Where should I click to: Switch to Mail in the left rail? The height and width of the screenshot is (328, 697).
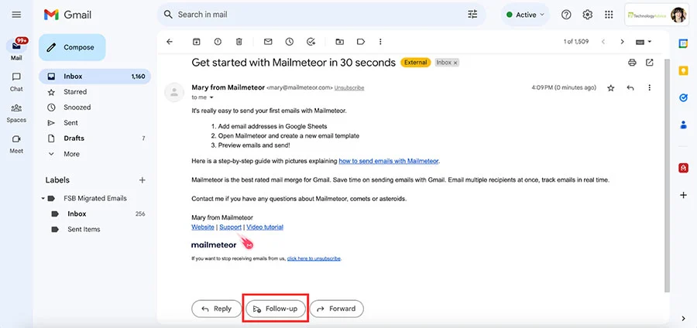[16, 50]
